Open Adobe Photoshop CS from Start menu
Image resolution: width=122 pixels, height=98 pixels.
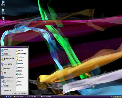click(8, 77)
